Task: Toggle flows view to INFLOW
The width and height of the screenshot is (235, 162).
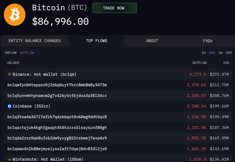Action: (11, 53)
